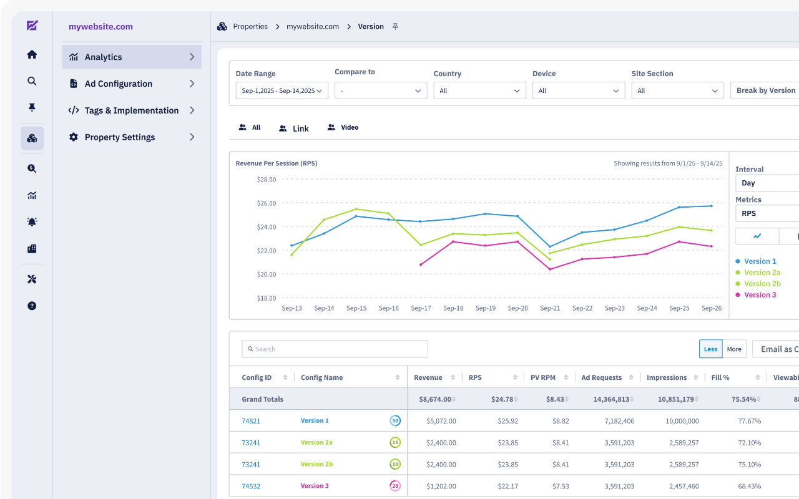The width and height of the screenshot is (799, 499).
Task: Open the Date Range dropdown
Action: coord(282,90)
